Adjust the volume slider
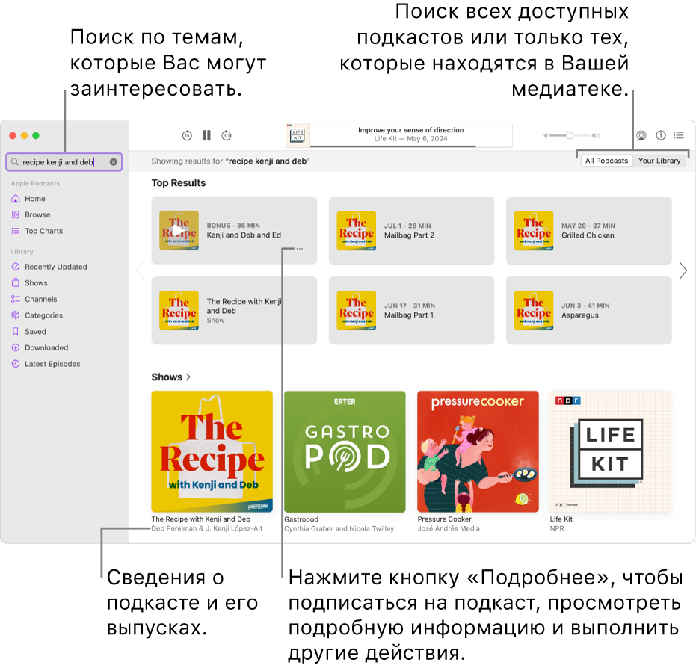Image resolution: width=696 pixels, height=668 pixels. [570, 135]
